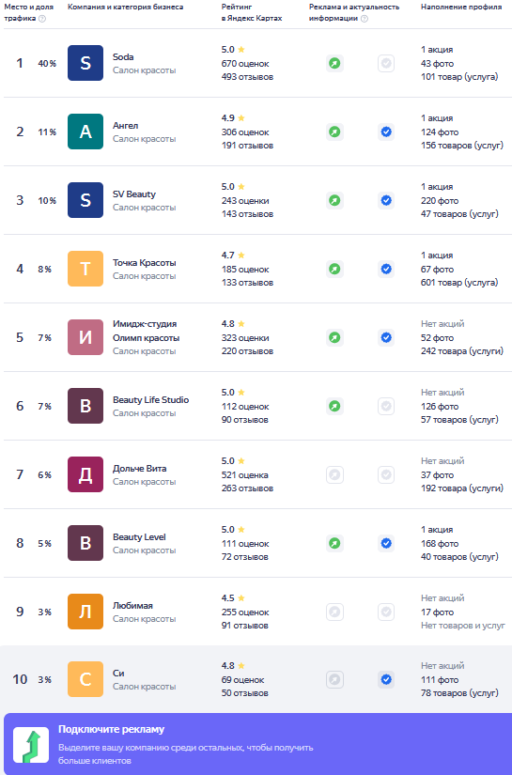This screenshot has width=512, height=775.
Task: Click the Beauty Life Studio company name
Action: pos(150,400)
